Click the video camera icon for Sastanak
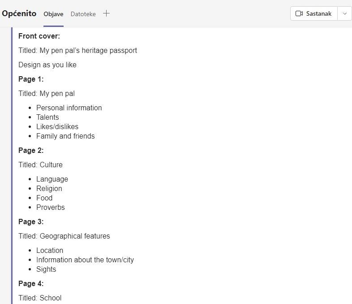The height and width of the screenshot is (304, 352). click(x=299, y=13)
